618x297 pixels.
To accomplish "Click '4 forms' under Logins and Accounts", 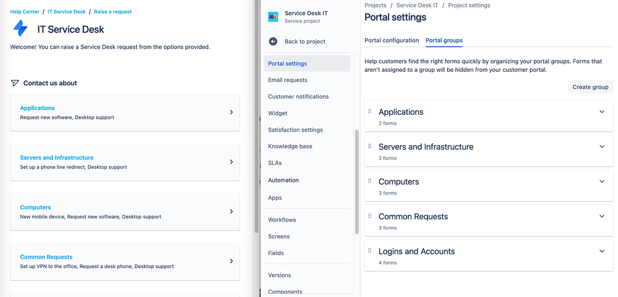I will [387, 262].
